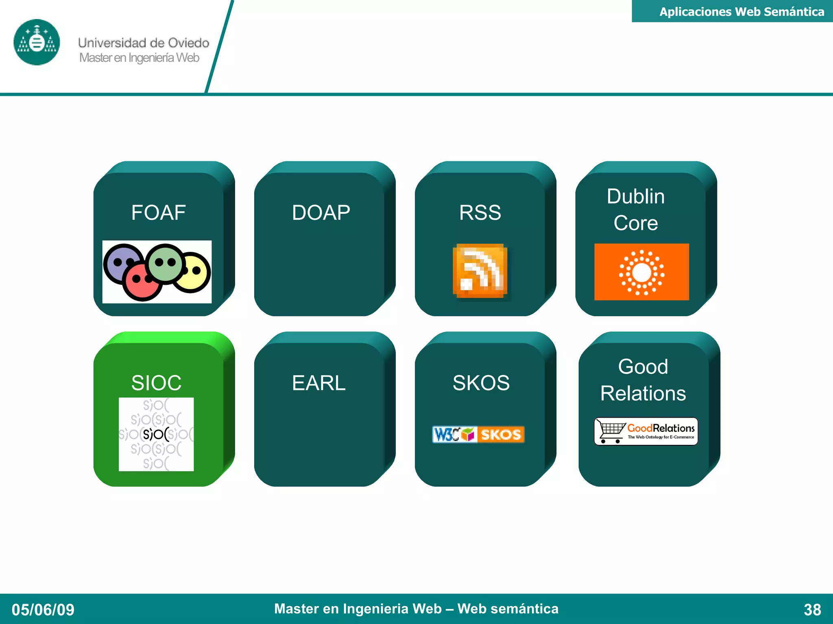Click the Dublin Core title text
Viewport: 833px width, 624px height.
(x=636, y=210)
